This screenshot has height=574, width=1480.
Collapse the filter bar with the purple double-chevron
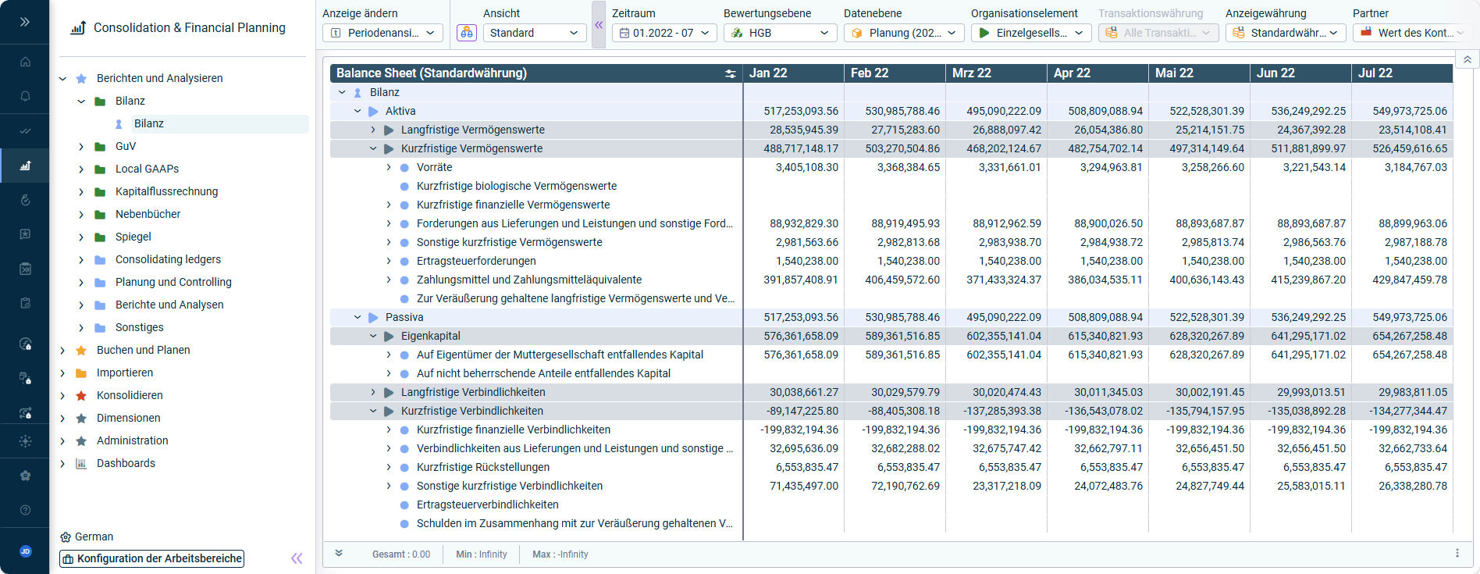(599, 25)
